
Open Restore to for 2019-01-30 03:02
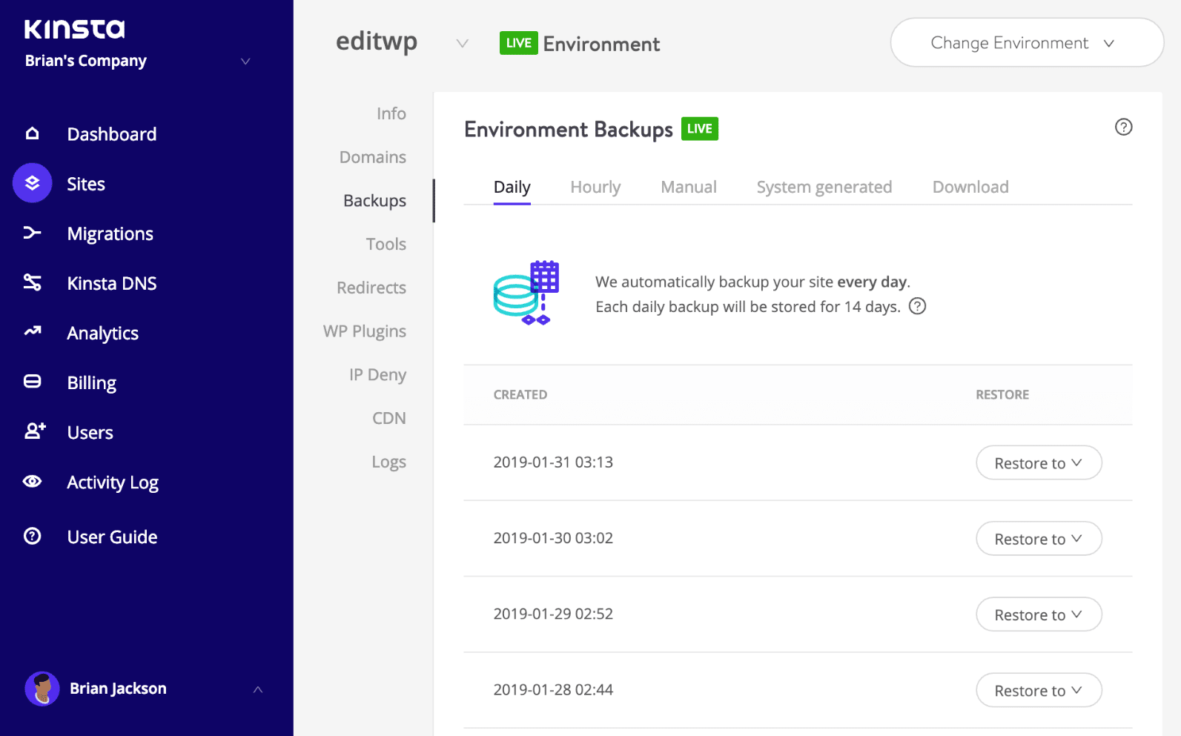(1039, 539)
